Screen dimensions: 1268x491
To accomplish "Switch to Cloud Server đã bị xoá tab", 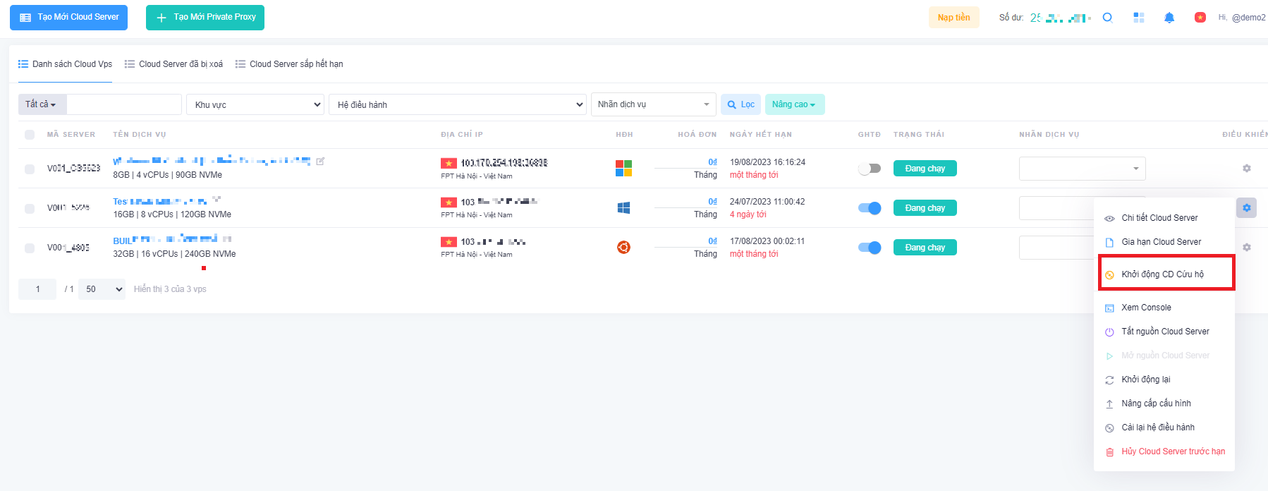I will [x=174, y=64].
